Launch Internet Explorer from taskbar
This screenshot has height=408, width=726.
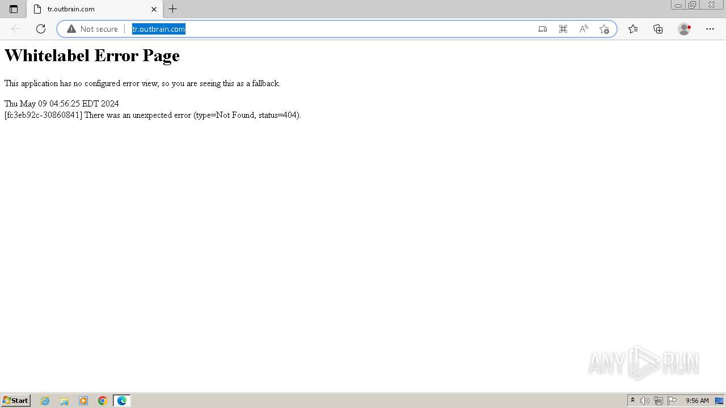click(x=45, y=401)
